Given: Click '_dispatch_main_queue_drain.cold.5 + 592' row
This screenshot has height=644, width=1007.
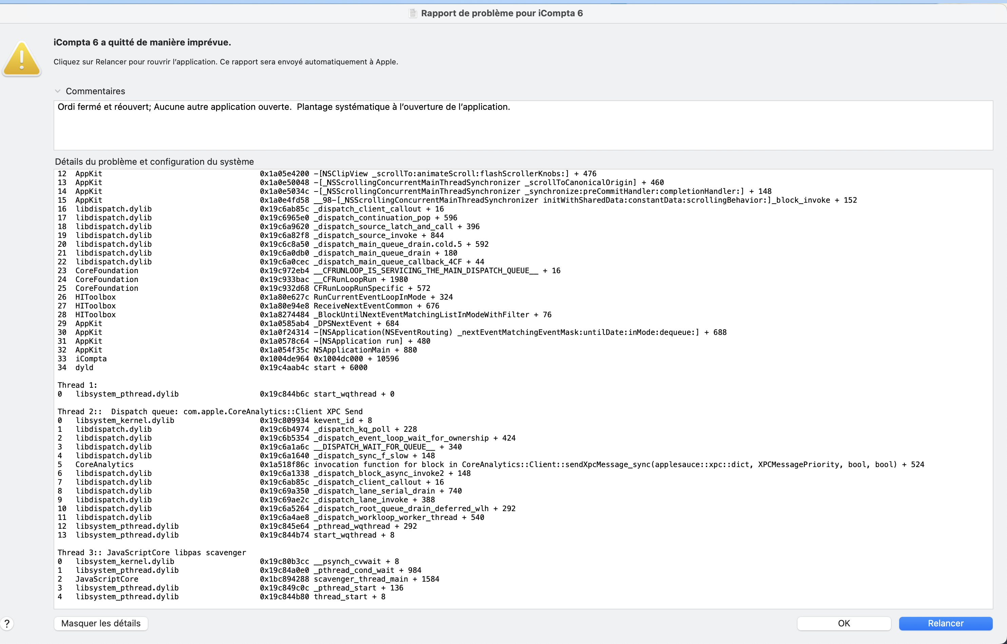Looking at the screenshot, I should (273, 244).
